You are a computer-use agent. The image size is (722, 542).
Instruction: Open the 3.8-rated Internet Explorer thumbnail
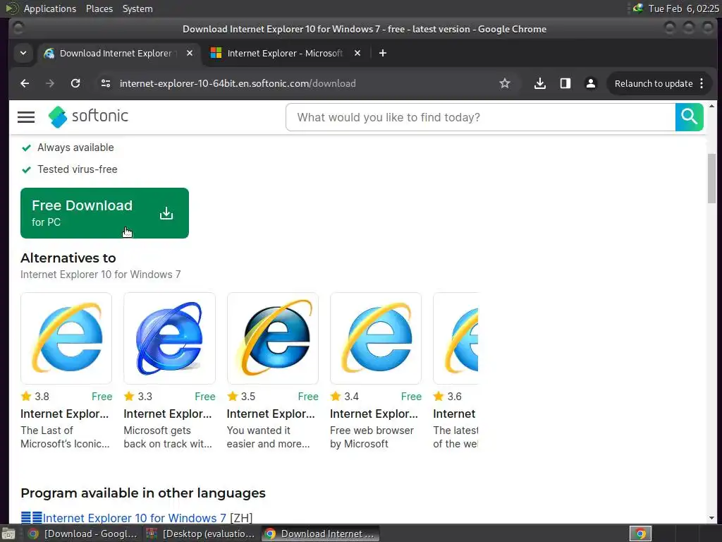[x=66, y=338]
